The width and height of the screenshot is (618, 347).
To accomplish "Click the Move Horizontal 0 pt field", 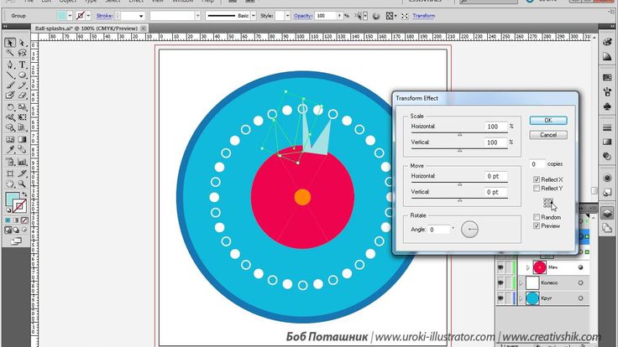I will [x=495, y=176].
